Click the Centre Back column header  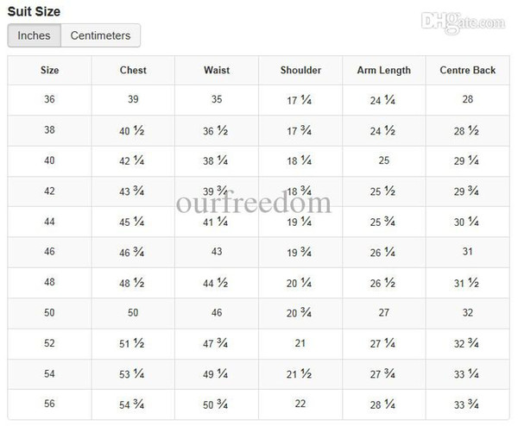(x=467, y=70)
